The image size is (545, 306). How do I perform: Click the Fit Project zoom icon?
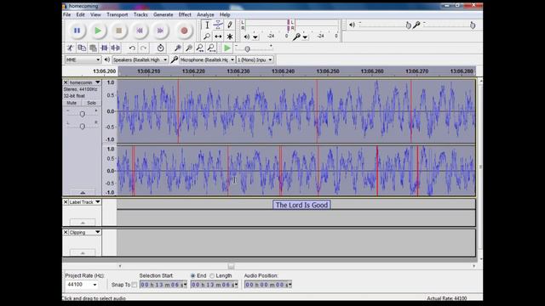(x=211, y=48)
